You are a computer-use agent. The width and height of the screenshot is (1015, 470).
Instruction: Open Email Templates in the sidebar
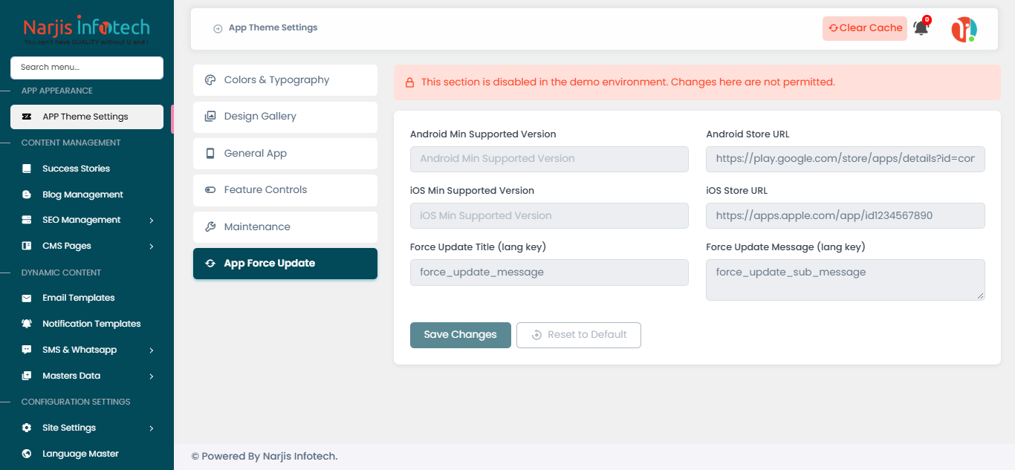[87, 298]
